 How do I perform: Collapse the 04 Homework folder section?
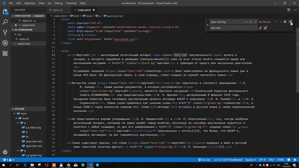click(x=13, y=30)
